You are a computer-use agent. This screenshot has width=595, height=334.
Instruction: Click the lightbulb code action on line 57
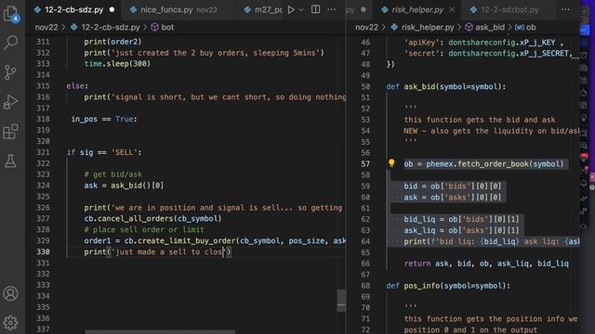coord(391,163)
